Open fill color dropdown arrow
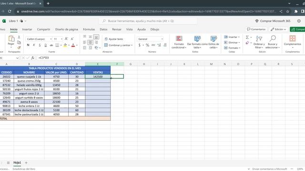 (x=69, y=45)
